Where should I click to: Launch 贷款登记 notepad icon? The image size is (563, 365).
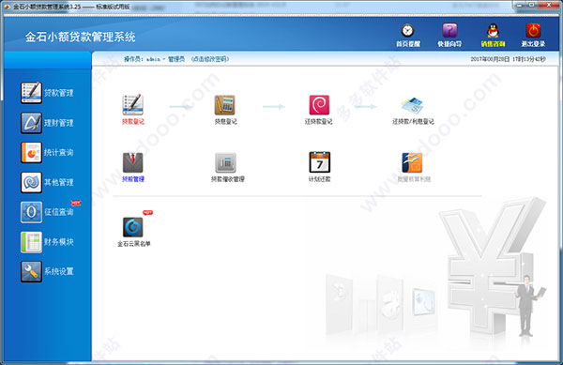(133, 105)
